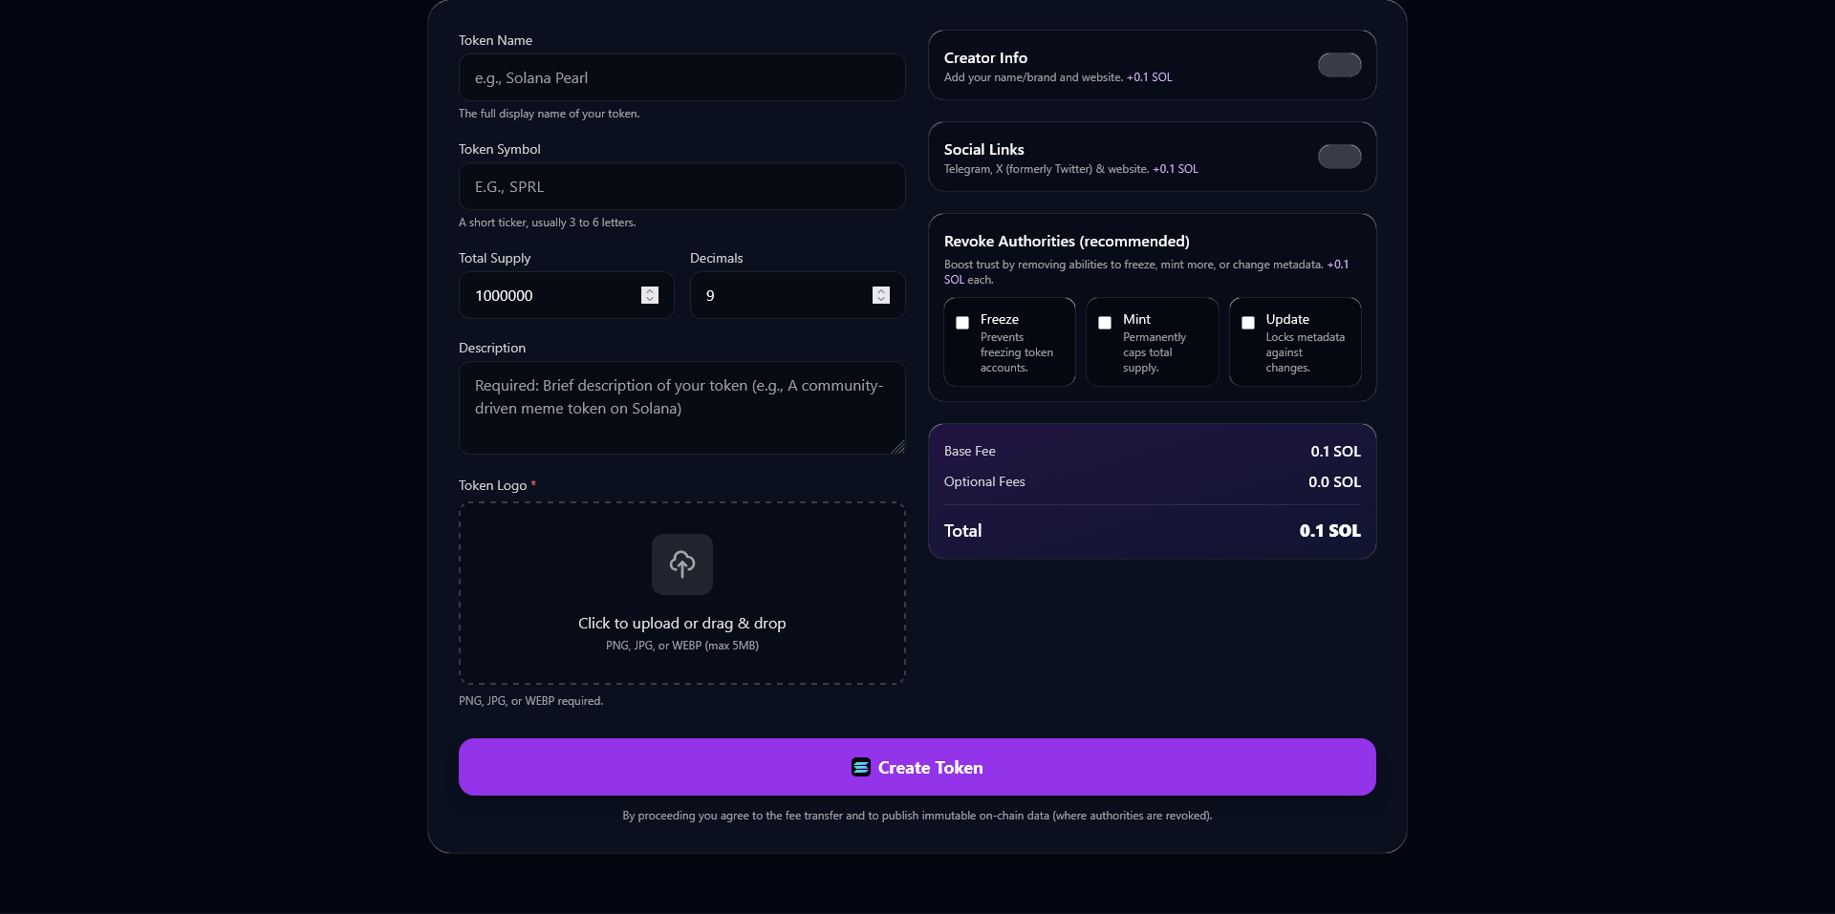Click the Decimals stepper down arrow

(x=880, y=301)
